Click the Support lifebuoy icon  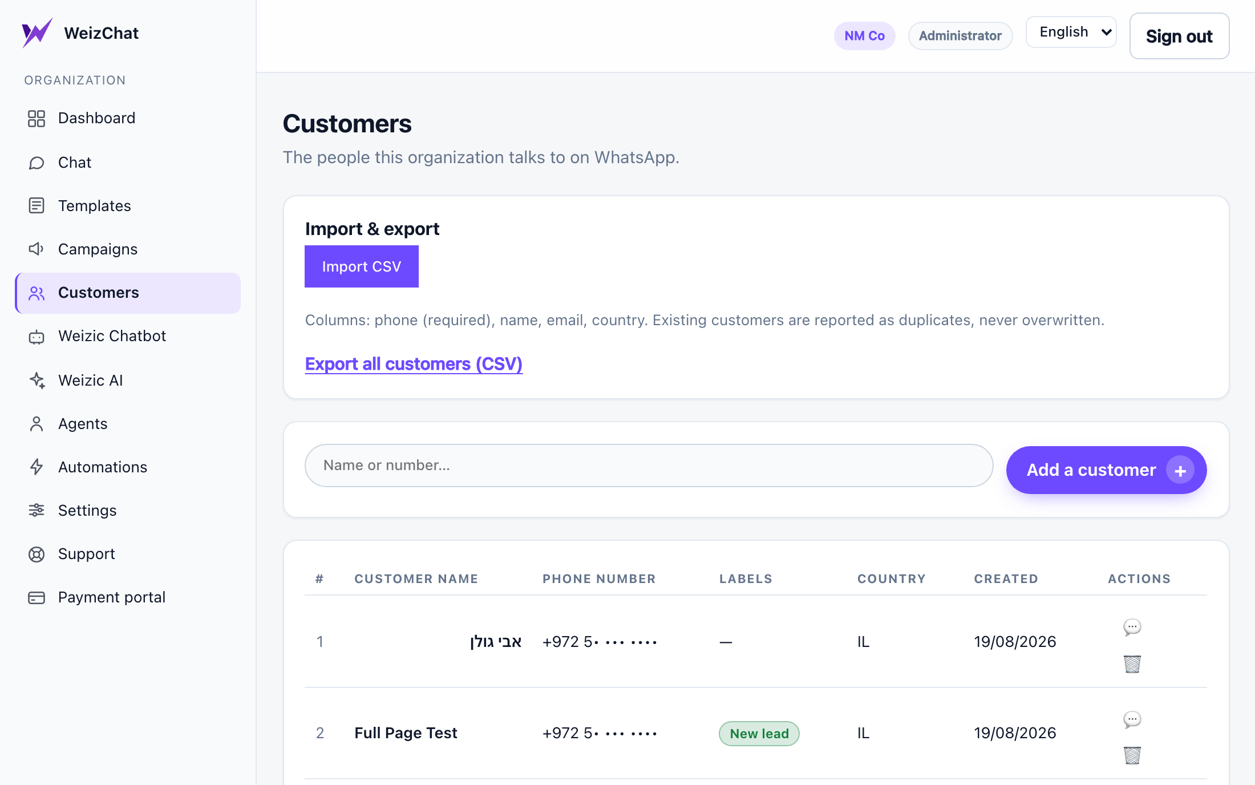37,555
